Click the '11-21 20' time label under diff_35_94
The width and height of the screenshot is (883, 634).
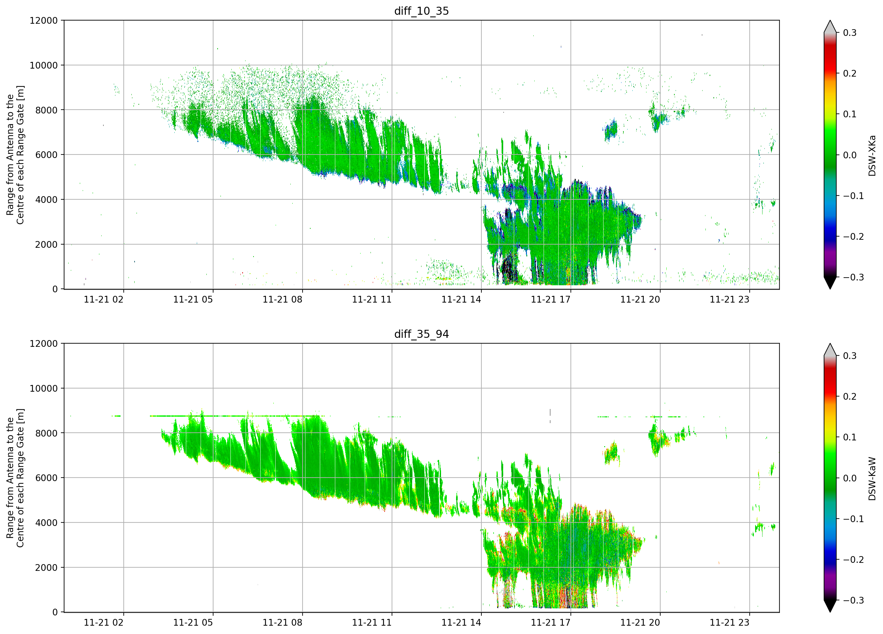tap(640, 623)
